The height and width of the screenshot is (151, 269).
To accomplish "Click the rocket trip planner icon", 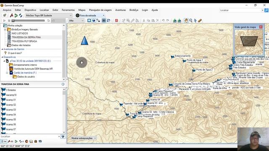I will click(5, 16).
